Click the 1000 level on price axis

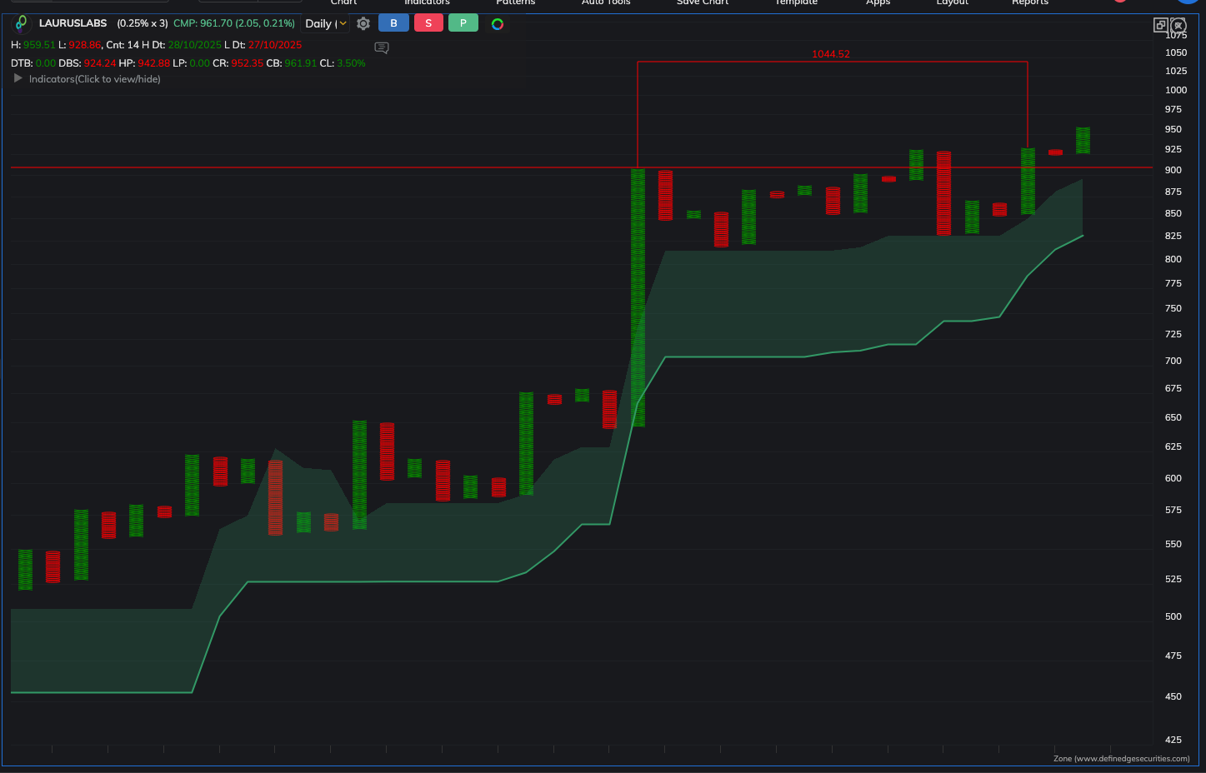pos(1176,90)
